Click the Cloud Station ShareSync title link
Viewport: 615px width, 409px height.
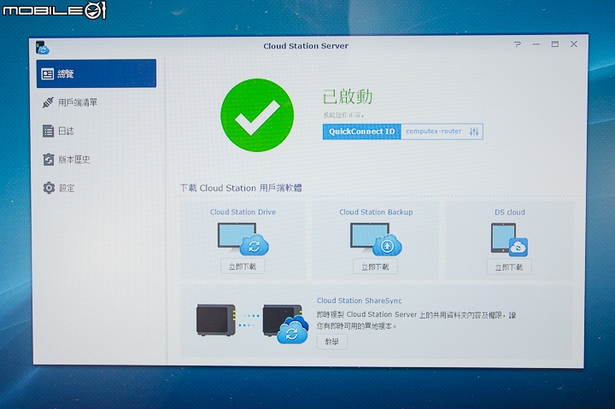click(360, 301)
